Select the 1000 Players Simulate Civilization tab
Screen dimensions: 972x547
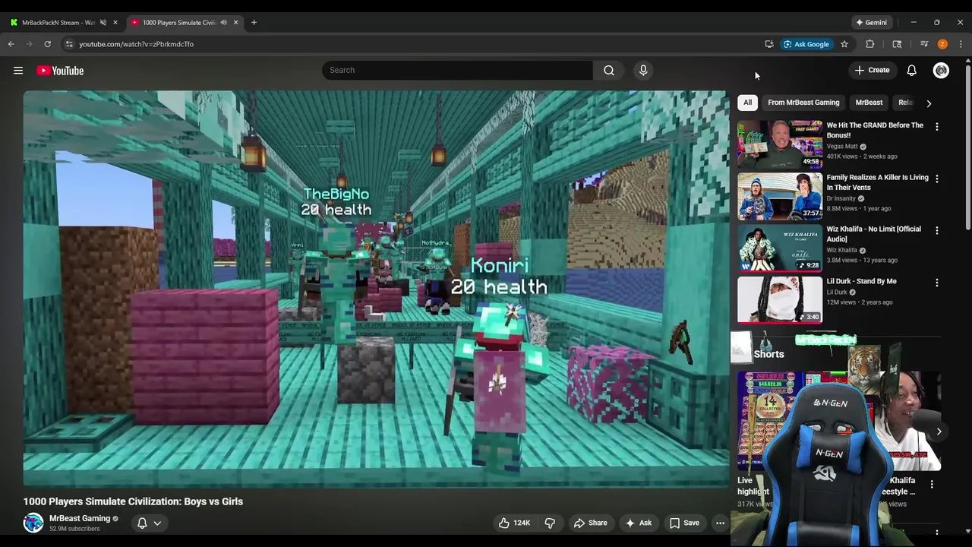tap(179, 22)
